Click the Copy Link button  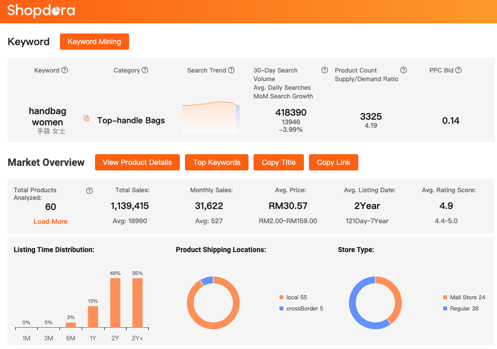click(333, 162)
